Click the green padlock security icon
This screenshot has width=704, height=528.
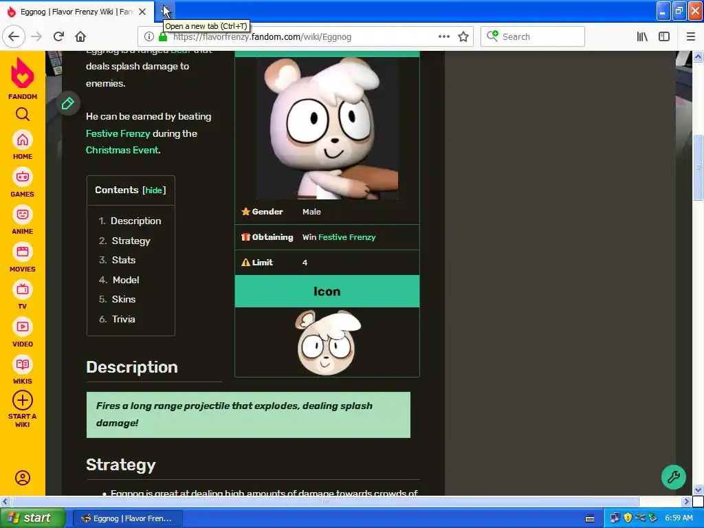[x=163, y=37]
